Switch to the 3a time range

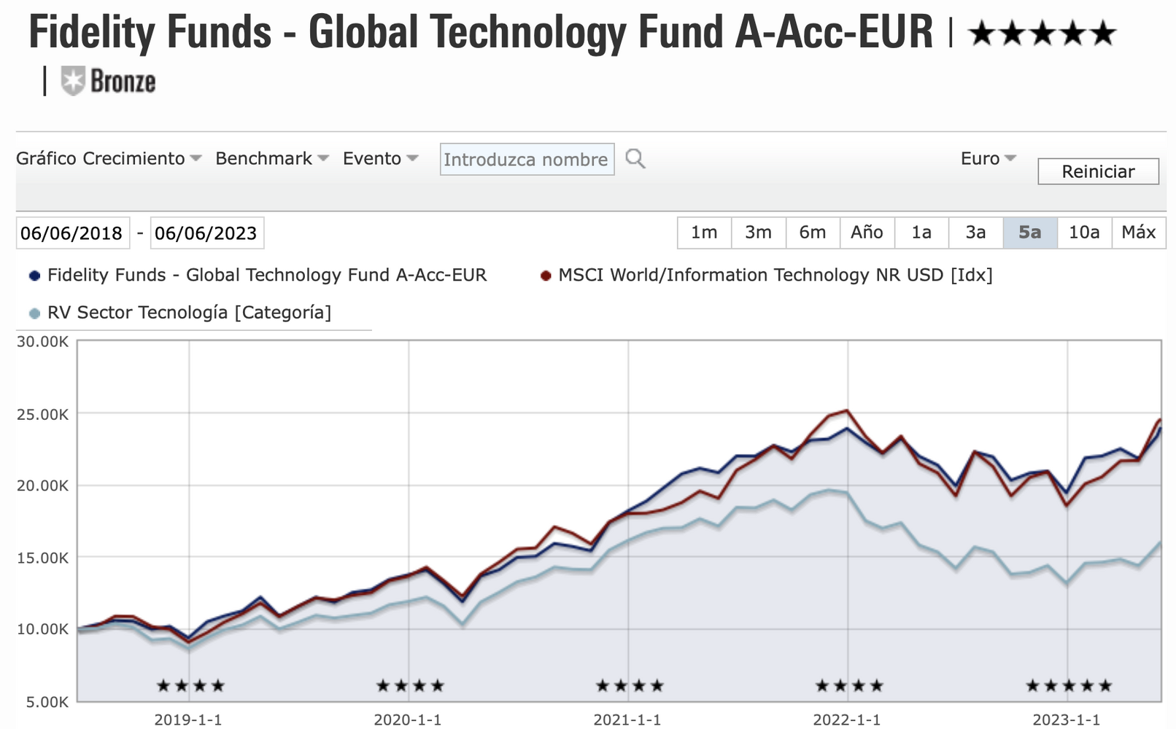coord(975,233)
